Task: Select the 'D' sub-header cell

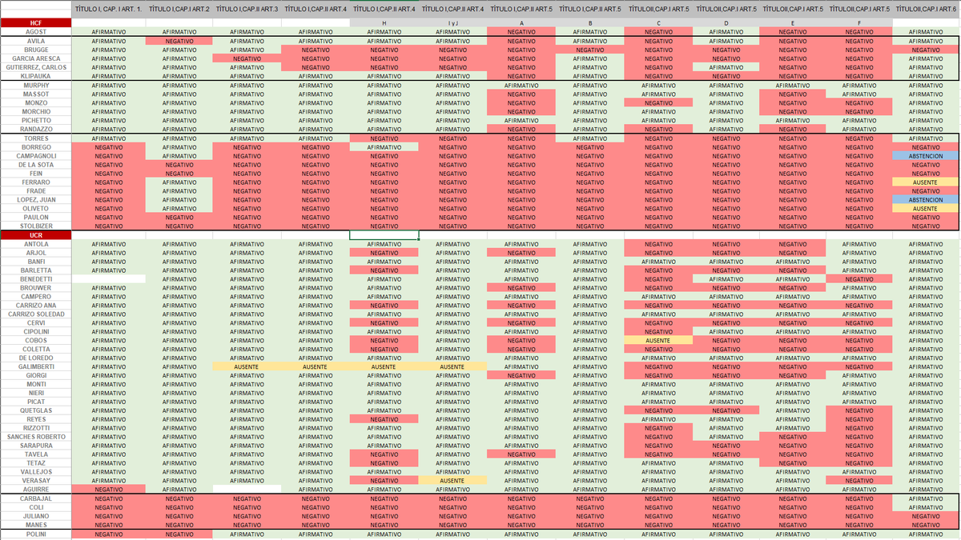Action: [726, 22]
